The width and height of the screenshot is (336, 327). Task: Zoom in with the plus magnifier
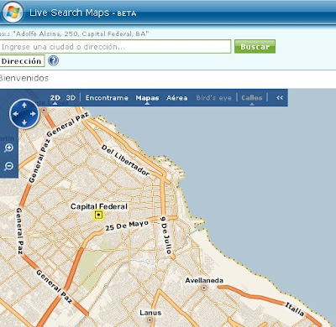pyautogui.click(x=8, y=148)
